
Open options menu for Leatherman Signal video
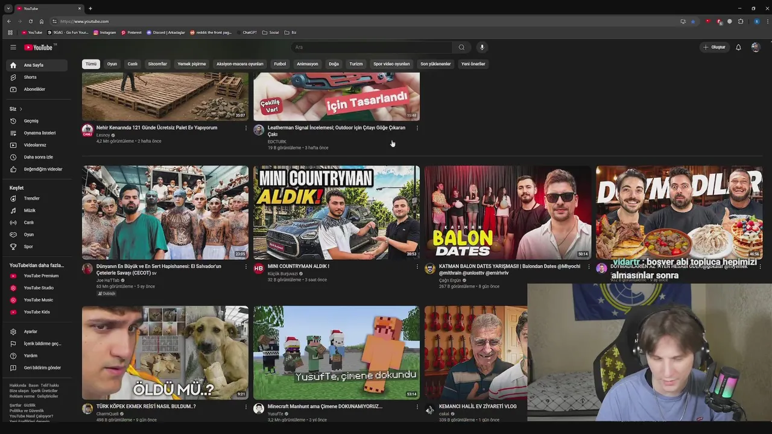coord(417,128)
